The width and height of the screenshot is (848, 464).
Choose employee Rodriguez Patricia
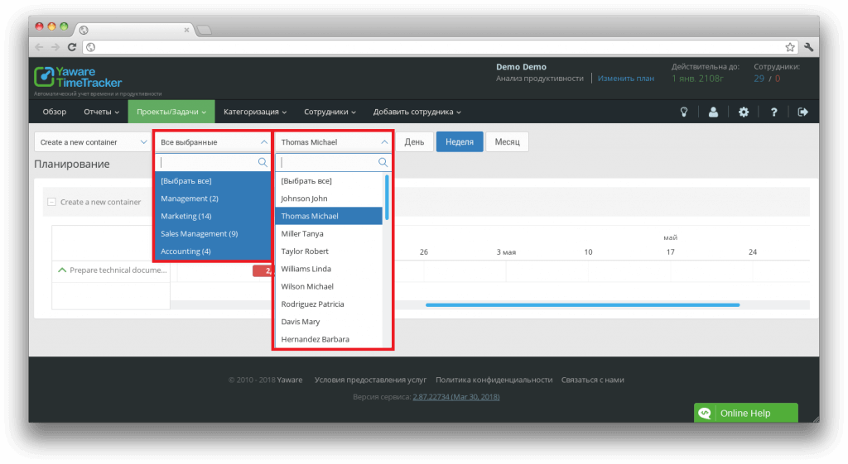329,304
